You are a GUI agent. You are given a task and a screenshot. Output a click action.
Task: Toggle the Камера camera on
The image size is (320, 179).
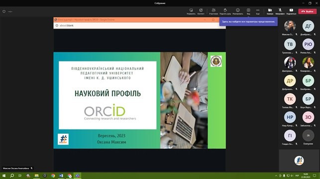click(x=270, y=11)
